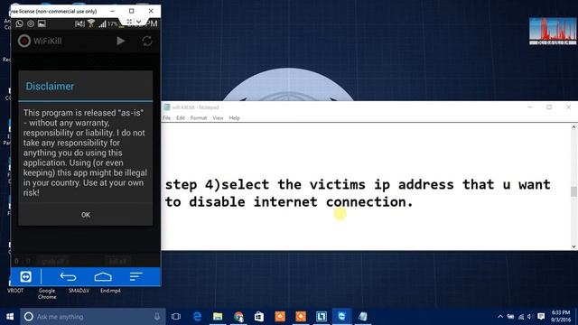Click the Notepad vertical scrollbar thumb
This screenshot has height=325, width=578.
pos(573,191)
